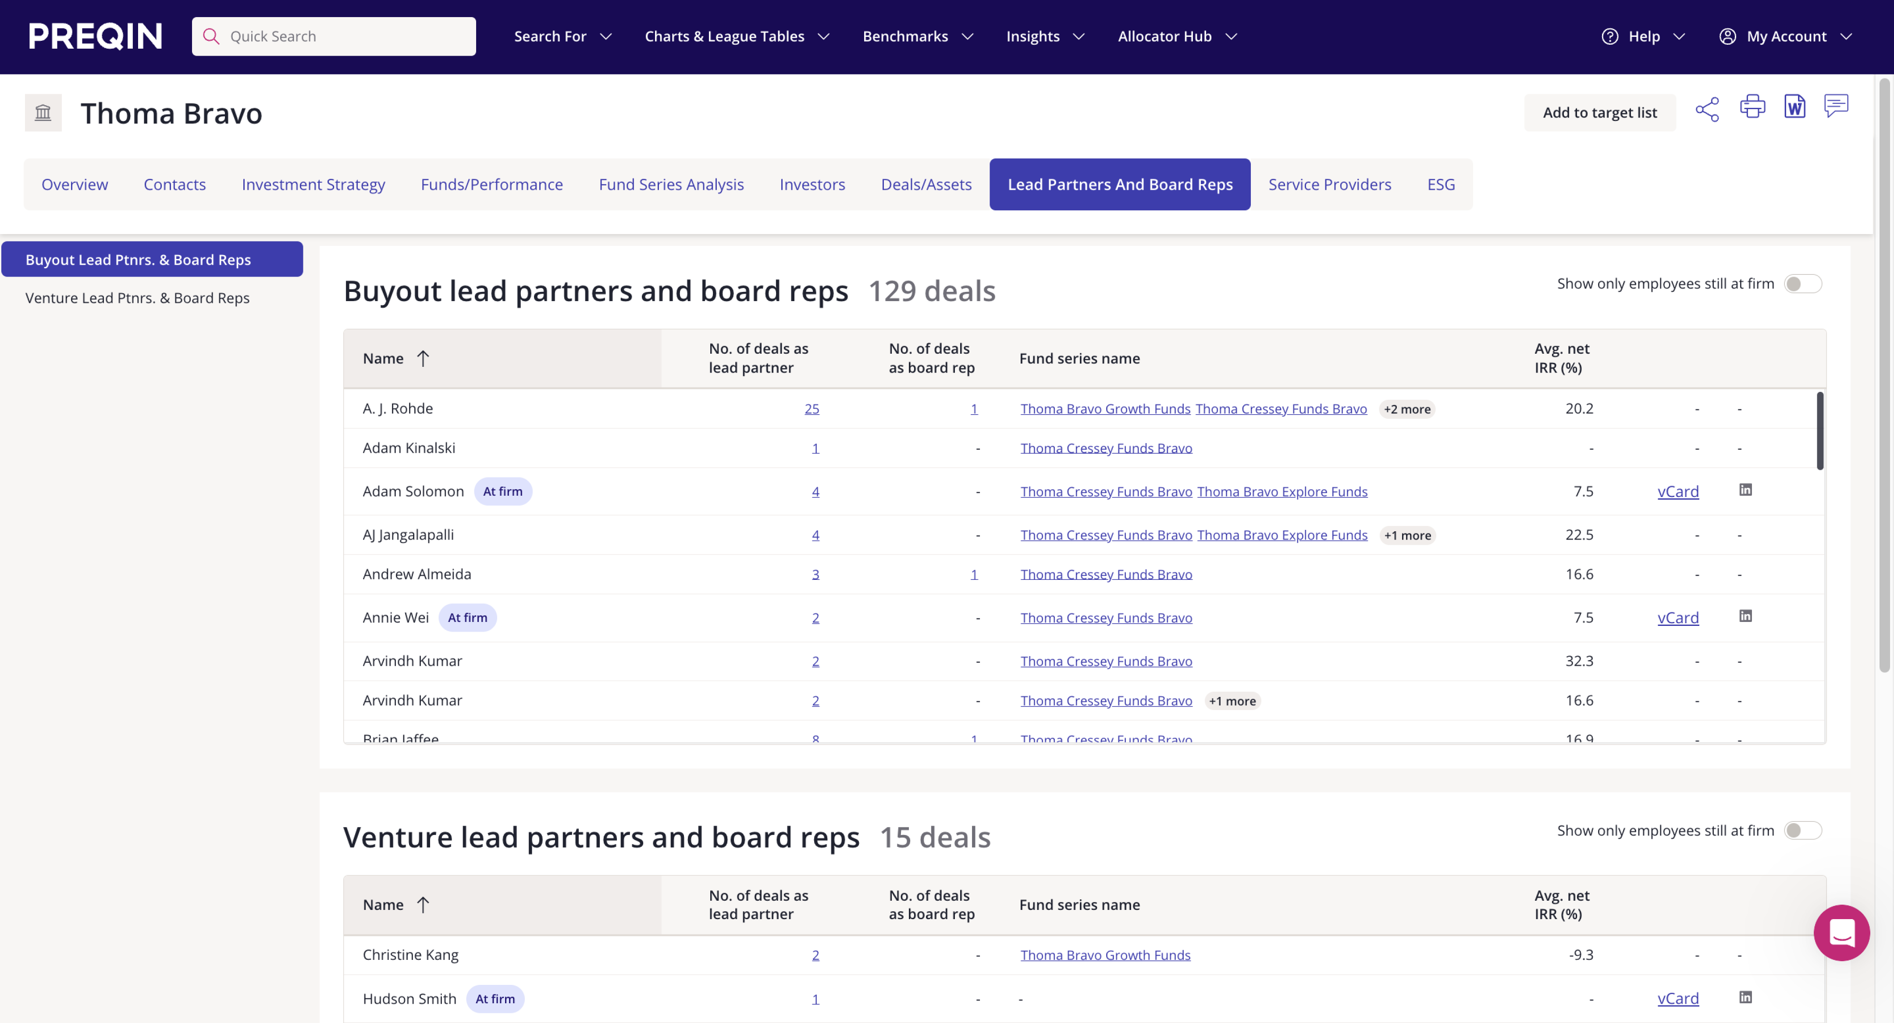Image resolution: width=1894 pixels, height=1023 pixels.
Task: Open the Fund Series Analysis tab
Action: [x=670, y=185]
